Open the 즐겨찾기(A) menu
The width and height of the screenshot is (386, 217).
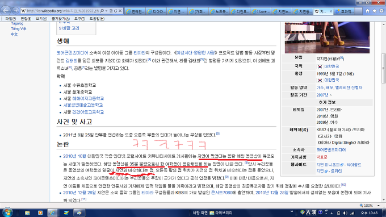coord(61,19)
